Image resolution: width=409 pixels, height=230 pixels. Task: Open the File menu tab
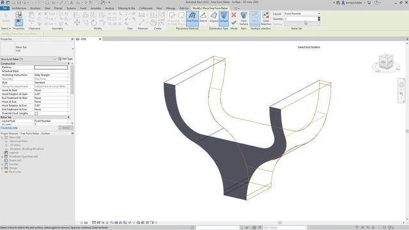tap(4, 8)
